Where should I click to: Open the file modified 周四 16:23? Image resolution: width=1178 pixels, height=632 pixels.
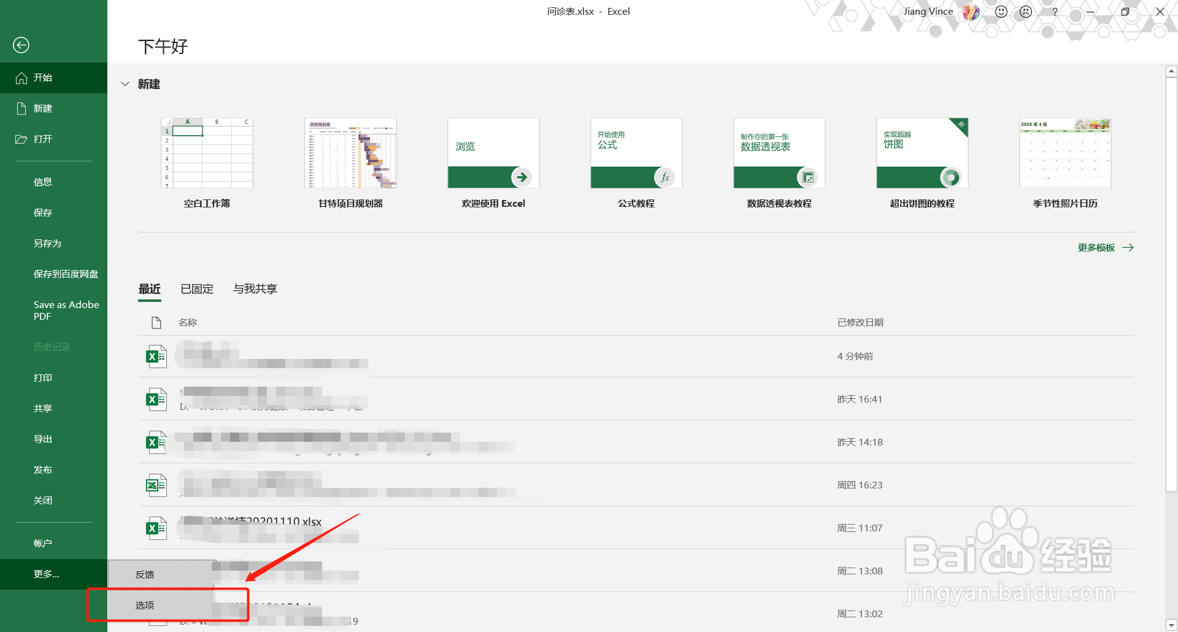(636, 485)
